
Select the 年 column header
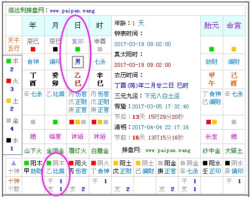click(x=33, y=26)
